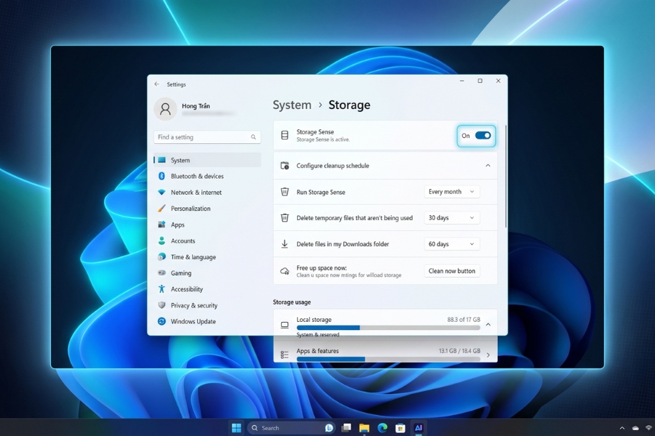Show hidden icons in the system tray
Image resolution: width=655 pixels, height=436 pixels.
(622, 428)
